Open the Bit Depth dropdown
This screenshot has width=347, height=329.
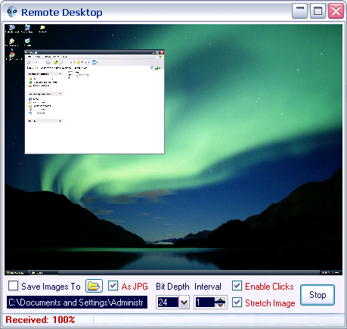point(184,303)
